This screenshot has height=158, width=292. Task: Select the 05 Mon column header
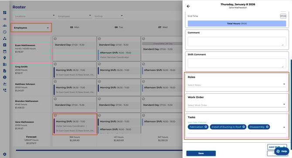(75, 27)
